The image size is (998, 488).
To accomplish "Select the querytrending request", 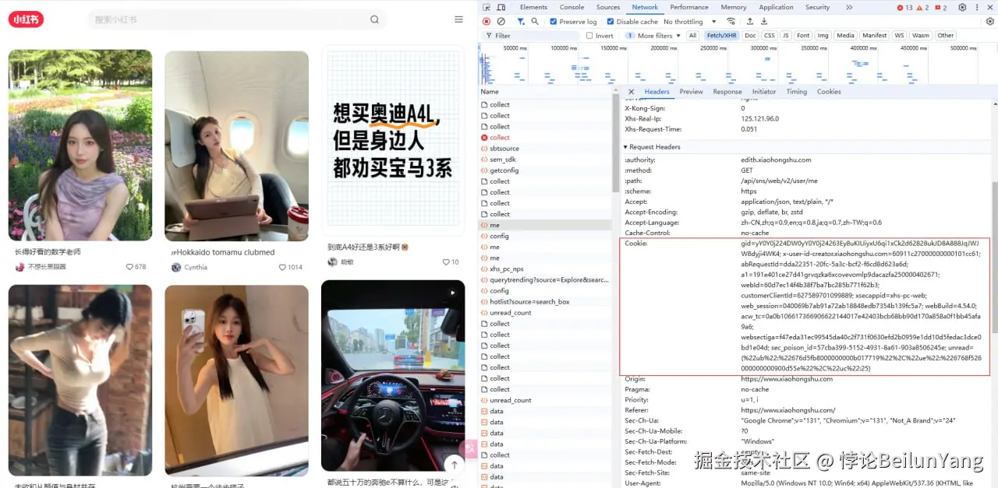I will 545,279.
